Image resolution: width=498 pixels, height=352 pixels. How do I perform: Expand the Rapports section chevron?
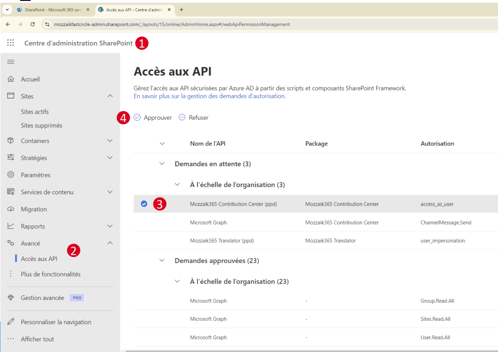(x=110, y=226)
